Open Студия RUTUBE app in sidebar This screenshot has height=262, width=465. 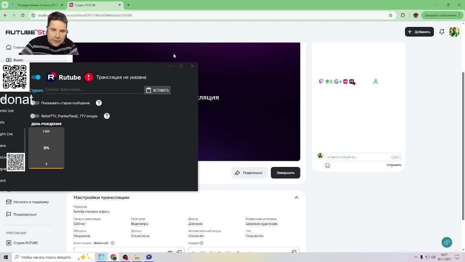point(22,243)
